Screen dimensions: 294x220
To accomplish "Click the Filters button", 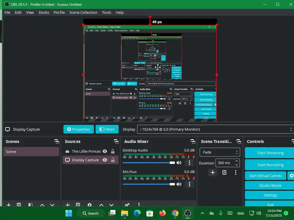I will pyautogui.click(x=107, y=129).
